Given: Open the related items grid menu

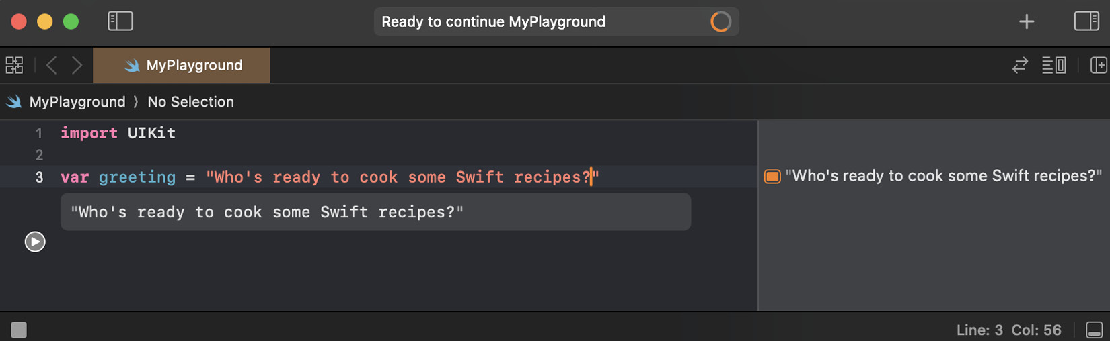Looking at the screenshot, I should (14, 65).
